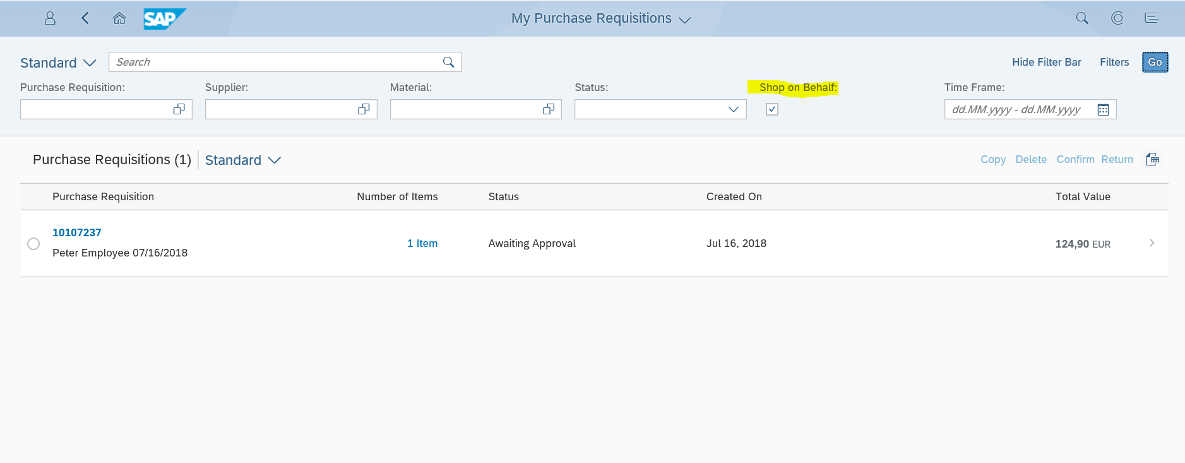This screenshot has width=1185, height=463.
Task: Open the Standard table view dropdown
Action: tap(242, 160)
